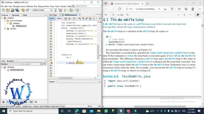This screenshot has height=114, width=204.
Task: Switch editor to History view
Action: coord(59,18)
